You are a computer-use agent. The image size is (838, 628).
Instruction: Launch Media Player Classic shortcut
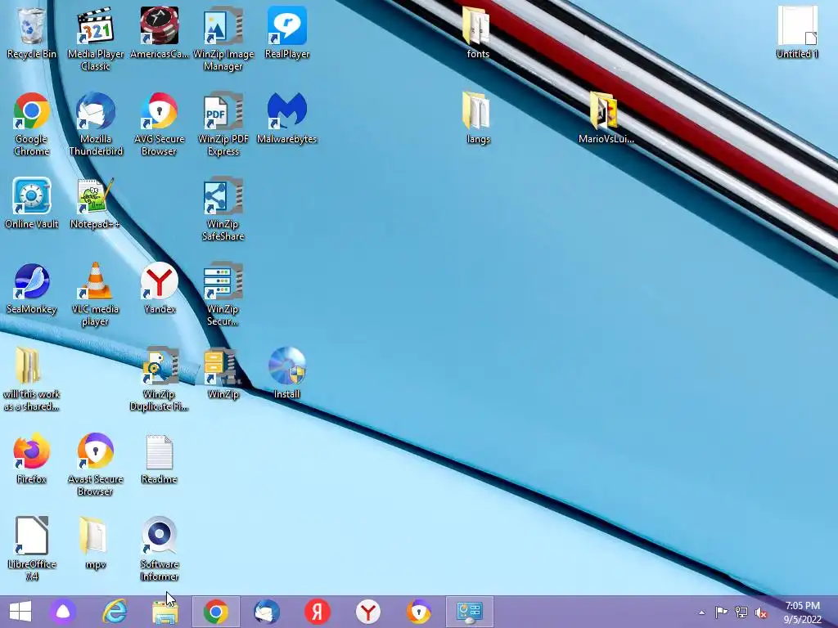click(95, 38)
